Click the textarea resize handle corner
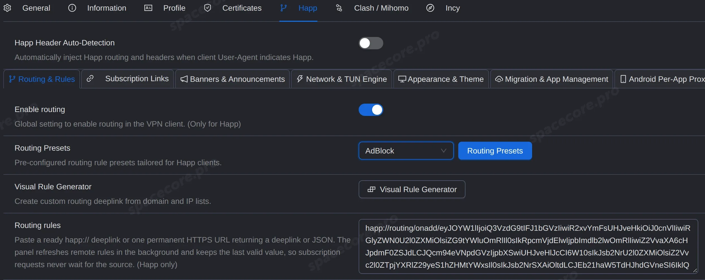 (695, 270)
